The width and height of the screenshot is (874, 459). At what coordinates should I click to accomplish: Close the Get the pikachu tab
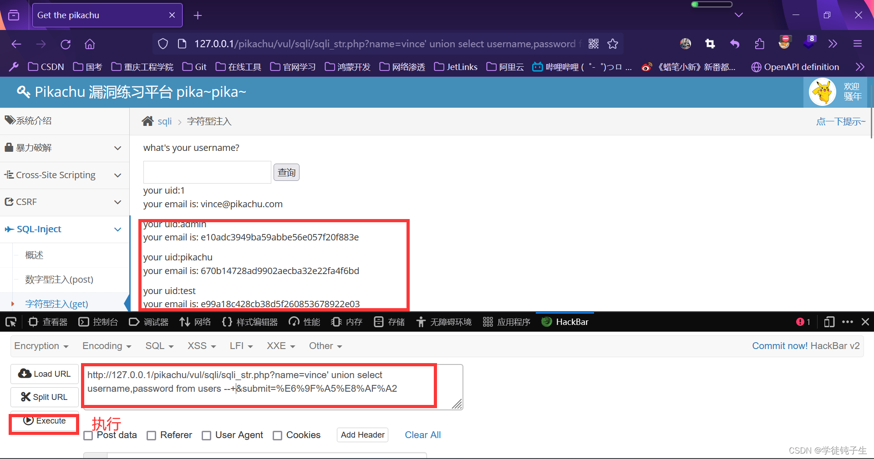(172, 15)
